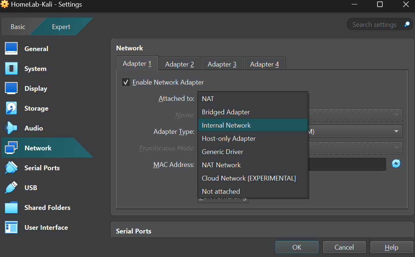Switch to the Adapter 2 tab

tap(180, 64)
